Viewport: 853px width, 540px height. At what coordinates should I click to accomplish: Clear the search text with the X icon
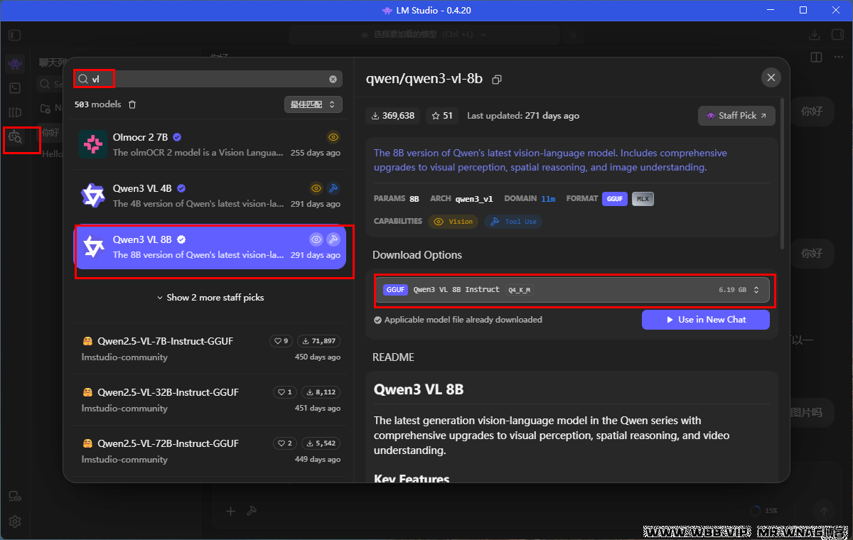click(333, 80)
